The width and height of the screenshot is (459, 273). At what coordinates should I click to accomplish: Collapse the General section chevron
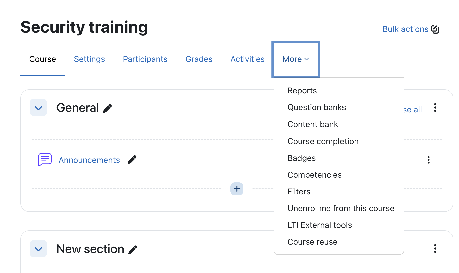click(x=38, y=108)
